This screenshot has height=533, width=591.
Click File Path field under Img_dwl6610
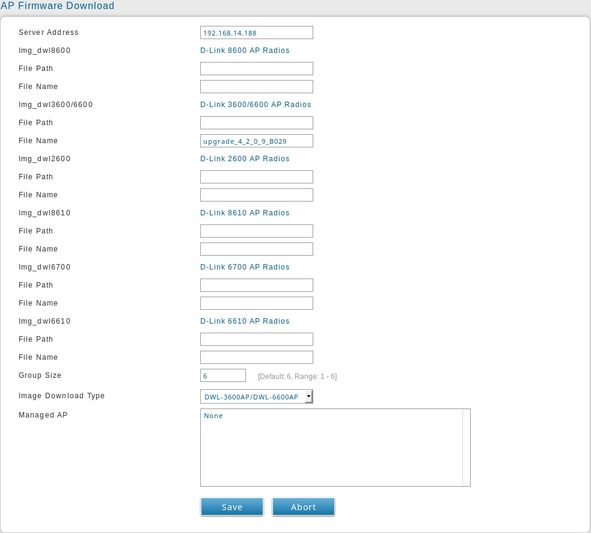pos(256,339)
